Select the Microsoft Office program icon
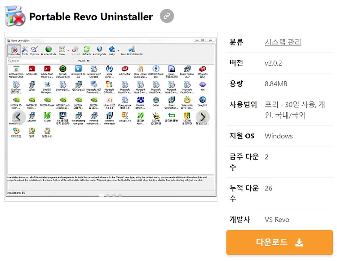Image resolution: width=337 pixels, height=261 pixels. tap(109, 87)
